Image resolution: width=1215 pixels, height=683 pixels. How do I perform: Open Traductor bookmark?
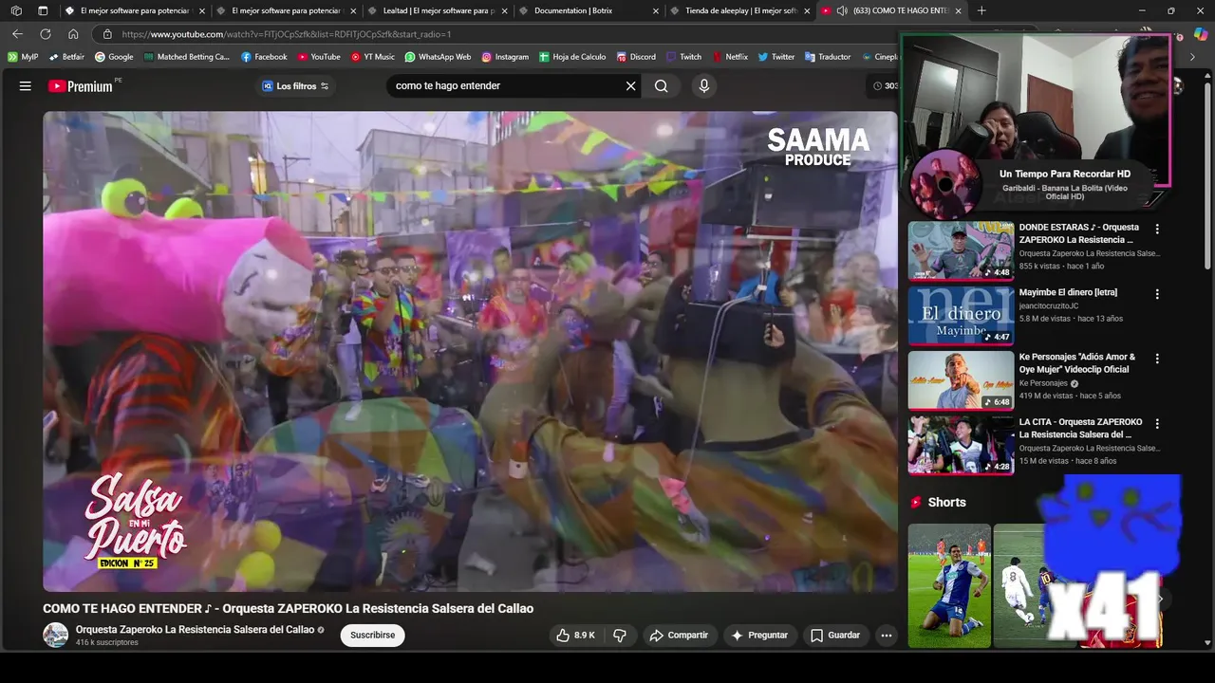[828, 57]
